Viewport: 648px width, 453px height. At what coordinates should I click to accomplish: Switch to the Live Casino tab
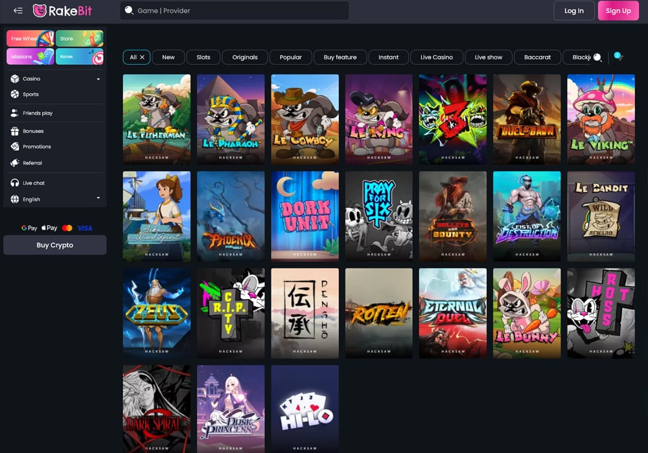click(x=436, y=57)
